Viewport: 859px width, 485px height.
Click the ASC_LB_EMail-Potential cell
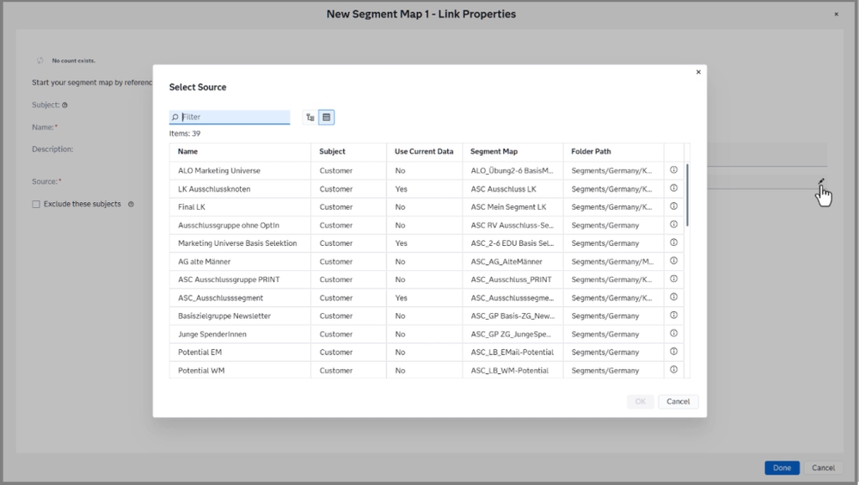512,352
